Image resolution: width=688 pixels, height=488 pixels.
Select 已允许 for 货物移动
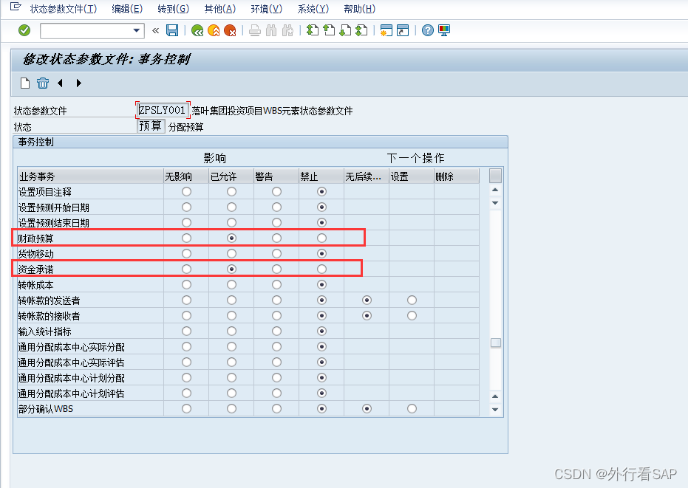pos(232,253)
